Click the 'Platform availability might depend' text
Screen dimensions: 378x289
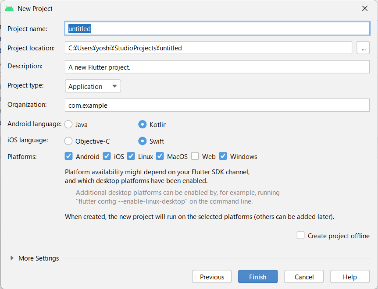click(x=157, y=172)
